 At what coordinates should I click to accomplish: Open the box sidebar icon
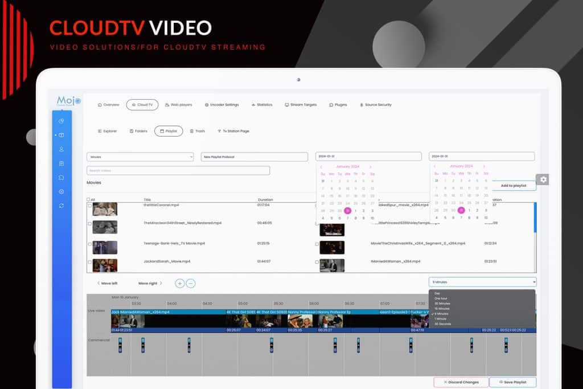pos(61,135)
